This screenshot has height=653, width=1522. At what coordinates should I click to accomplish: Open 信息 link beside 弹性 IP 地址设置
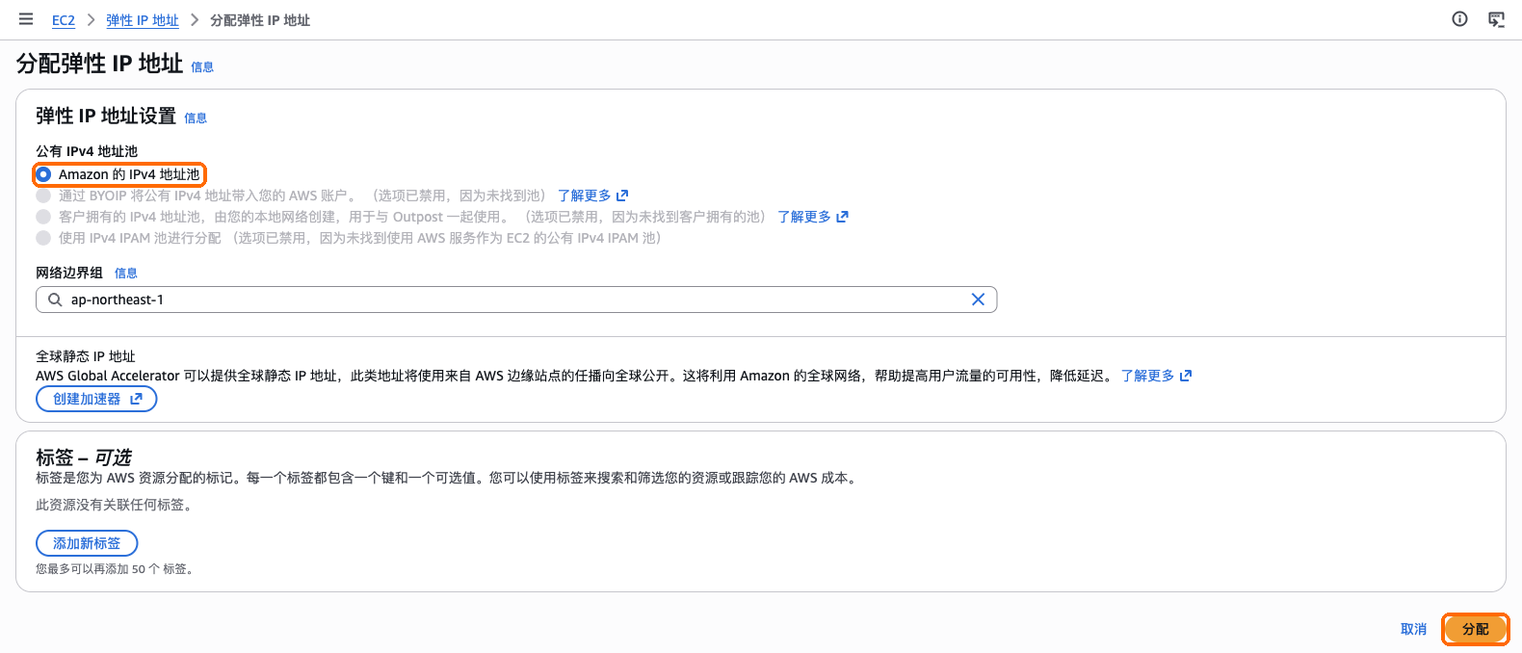point(196,118)
